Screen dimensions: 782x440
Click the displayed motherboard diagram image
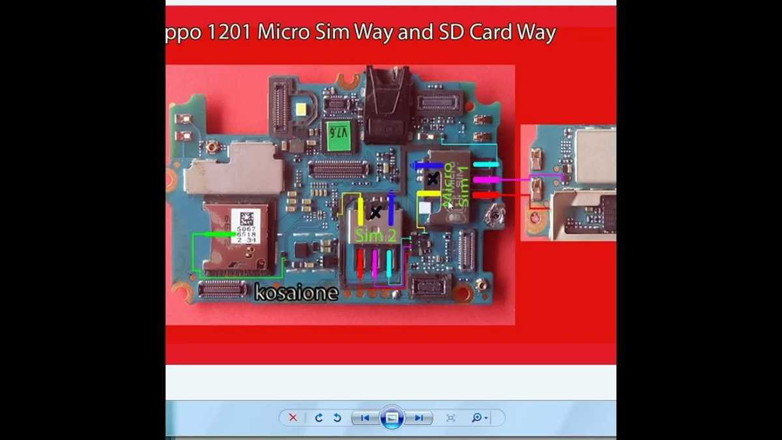tap(340, 194)
